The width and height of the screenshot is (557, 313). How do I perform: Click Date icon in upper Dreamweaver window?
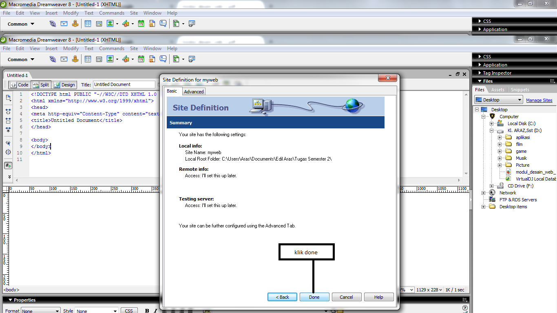(x=141, y=24)
